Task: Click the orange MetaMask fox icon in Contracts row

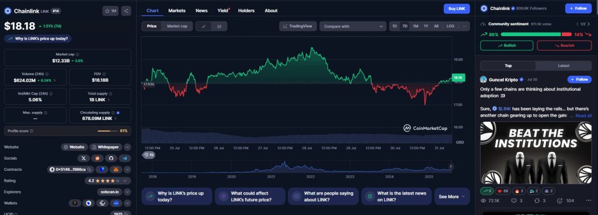Action: click(116, 170)
